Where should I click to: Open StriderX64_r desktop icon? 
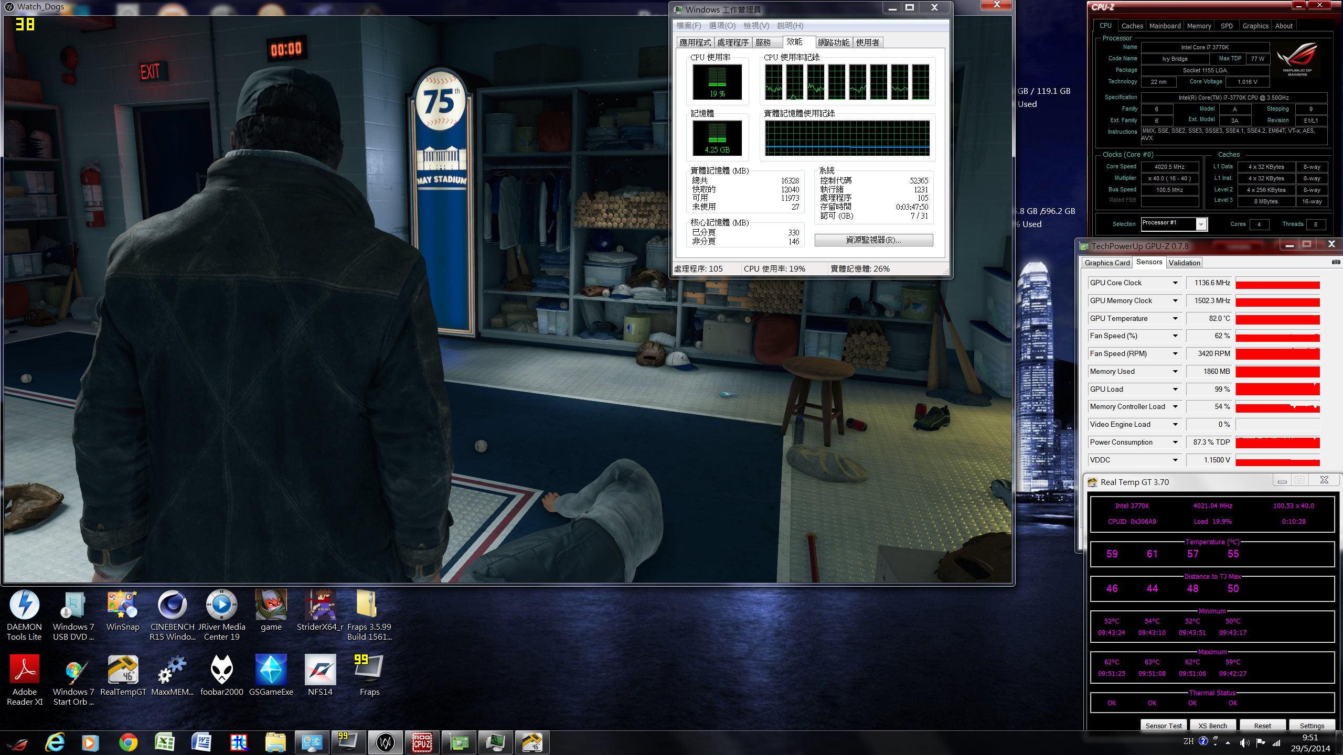(x=320, y=611)
